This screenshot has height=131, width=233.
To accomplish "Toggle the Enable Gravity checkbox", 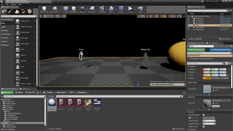I will coord(204,127).
